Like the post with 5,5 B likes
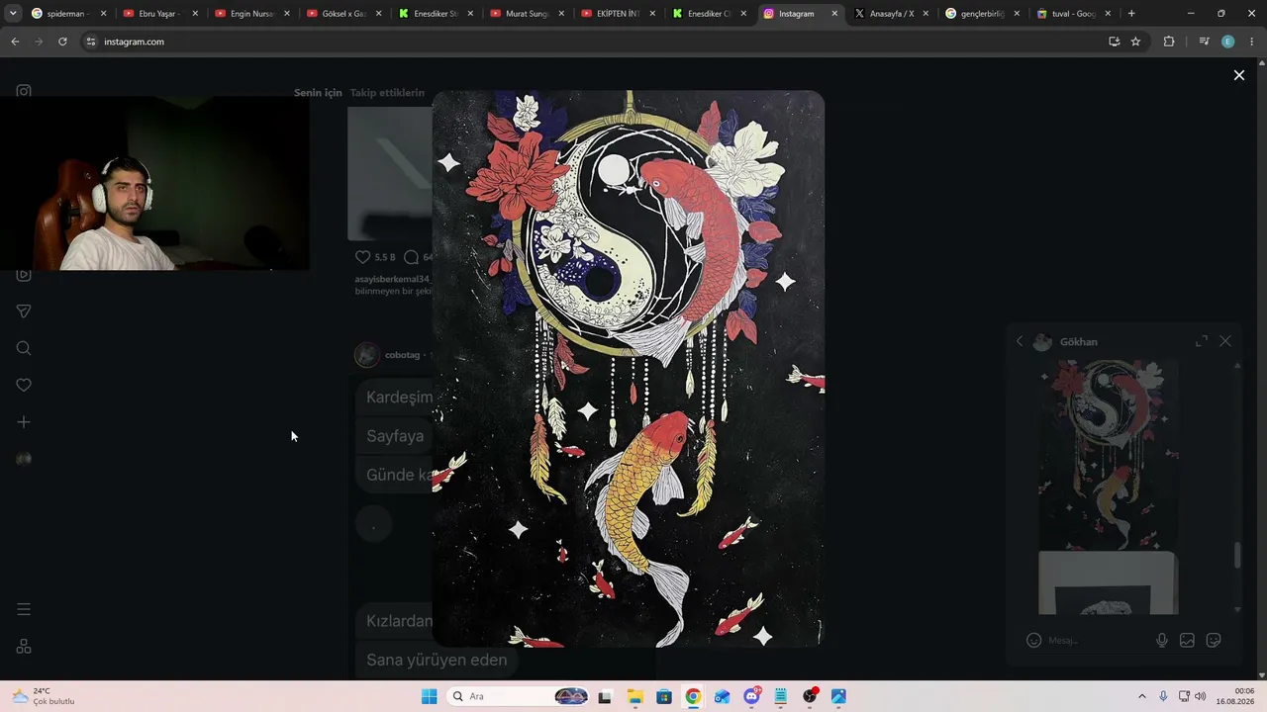 pos(362,257)
